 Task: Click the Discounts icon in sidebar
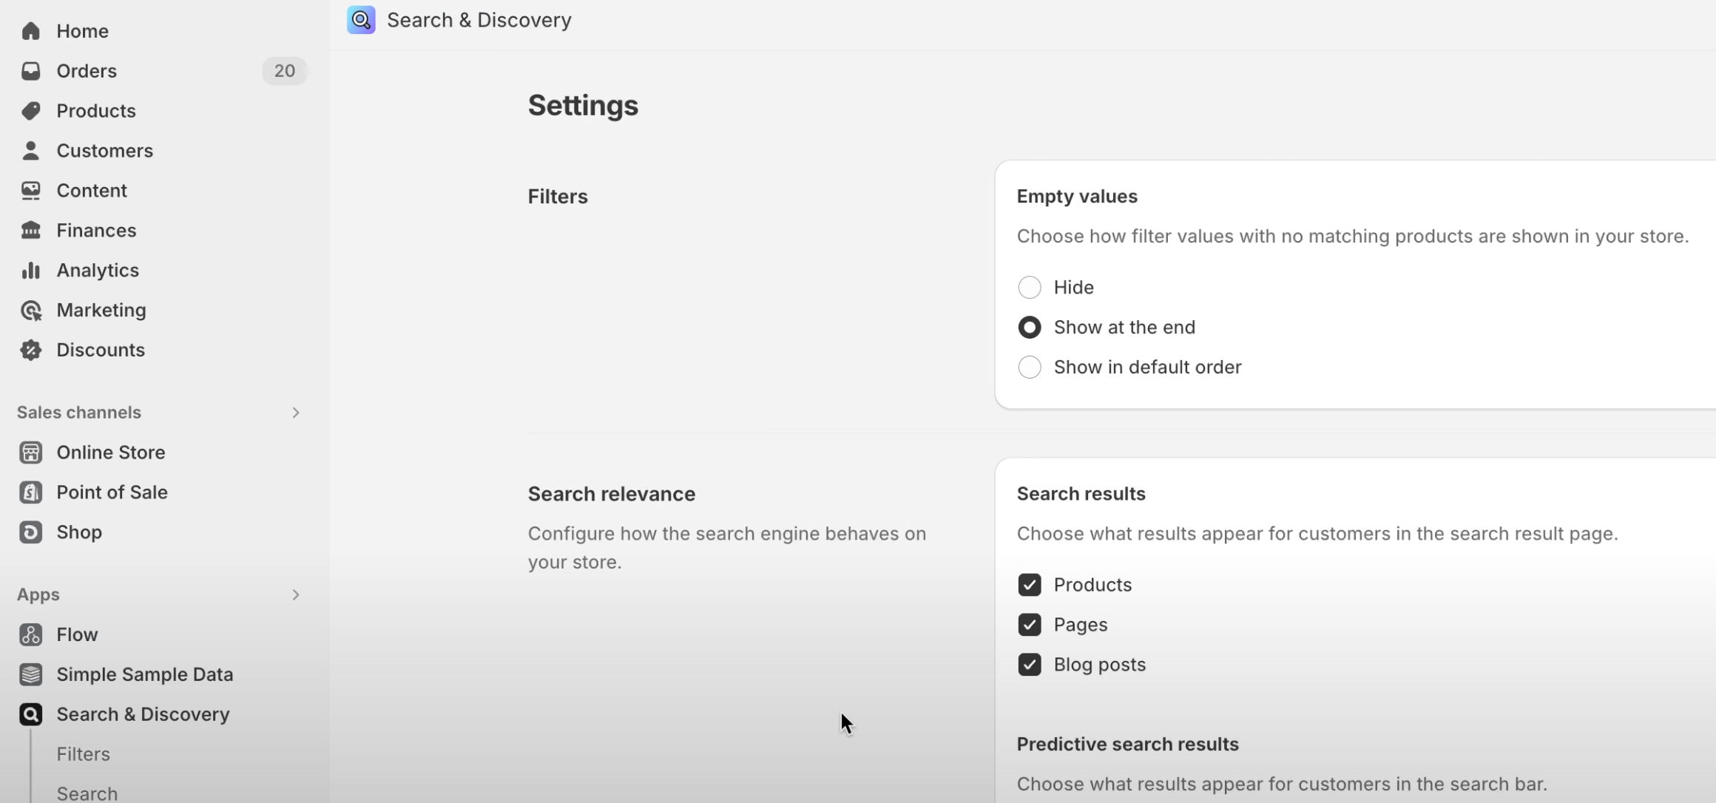click(x=30, y=349)
